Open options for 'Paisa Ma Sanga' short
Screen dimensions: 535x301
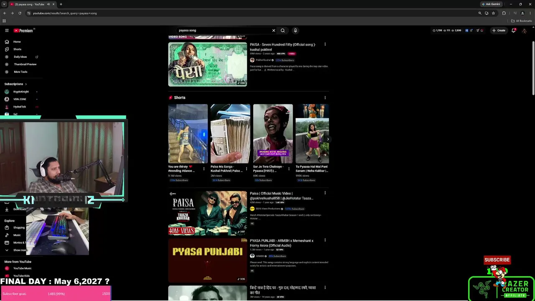tap(247, 169)
